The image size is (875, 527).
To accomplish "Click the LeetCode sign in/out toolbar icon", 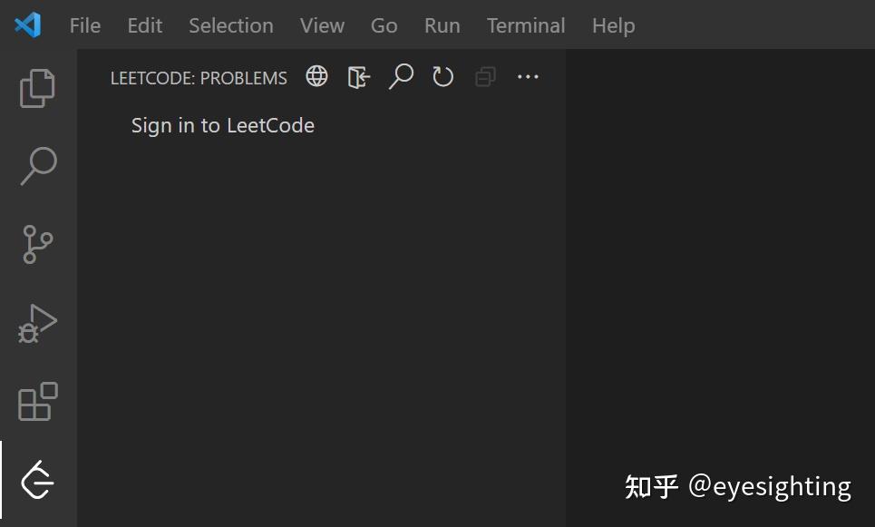I will (x=358, y=76).
